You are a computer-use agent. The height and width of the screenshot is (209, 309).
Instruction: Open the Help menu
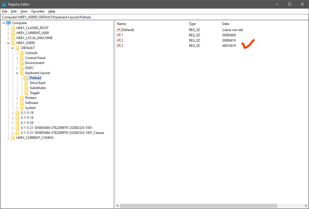point(52,11)
